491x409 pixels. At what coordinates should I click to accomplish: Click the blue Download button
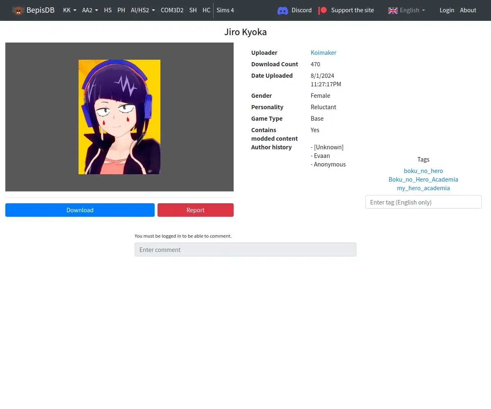coord(80,210)
